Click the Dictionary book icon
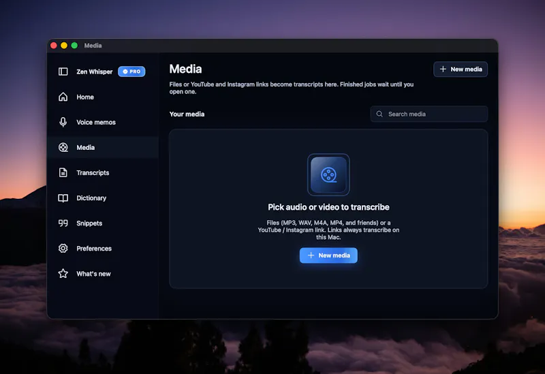The image size is (545, 374). (63, 198)
